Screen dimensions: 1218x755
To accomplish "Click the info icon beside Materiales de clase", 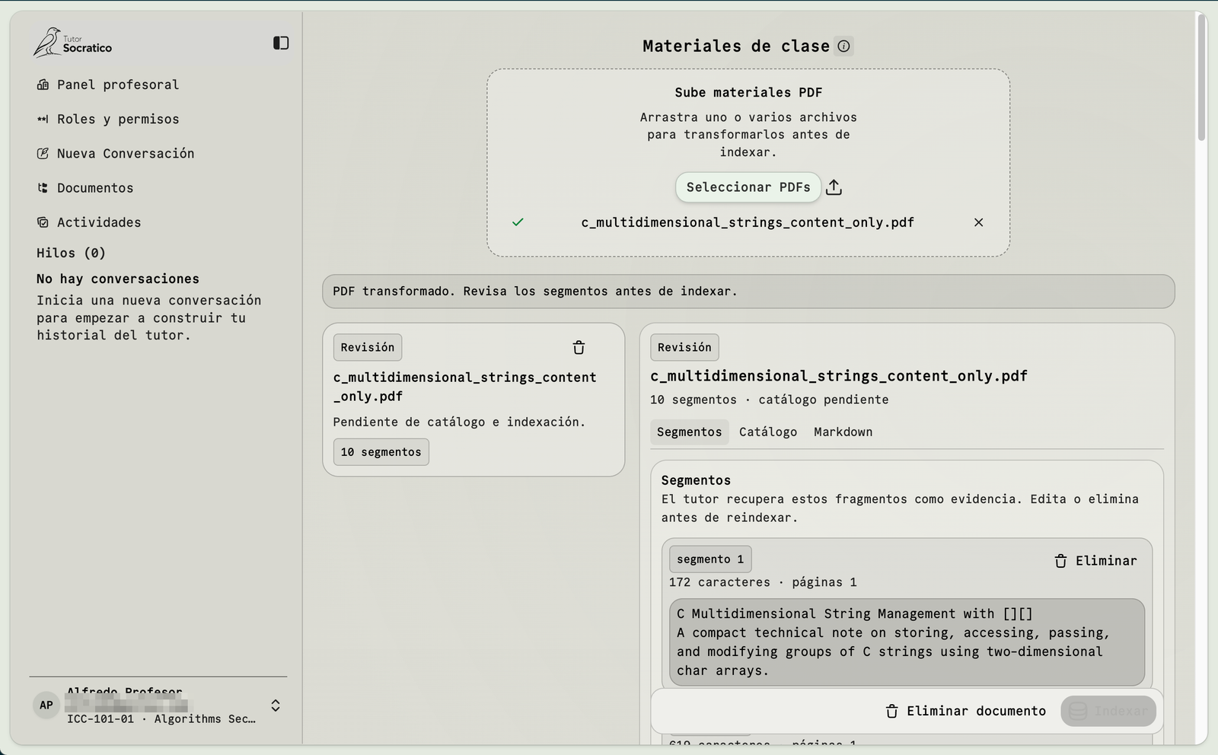I will (843, 46).
